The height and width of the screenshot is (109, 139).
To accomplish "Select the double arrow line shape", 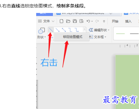I will (64, 30).
